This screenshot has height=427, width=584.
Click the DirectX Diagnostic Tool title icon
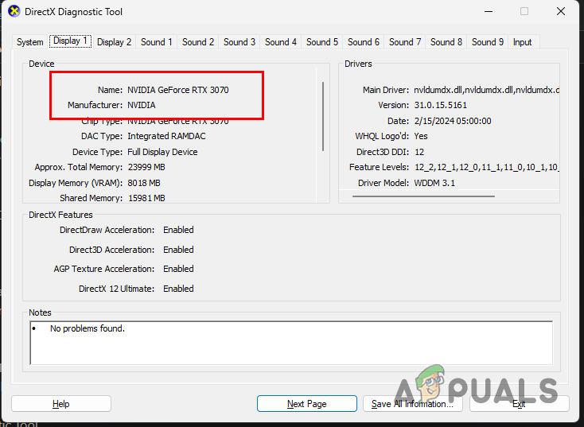pyautogui.click(x=14, y=11)
